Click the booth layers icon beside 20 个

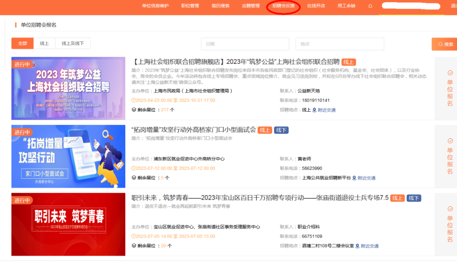click(x=134, y=246)
